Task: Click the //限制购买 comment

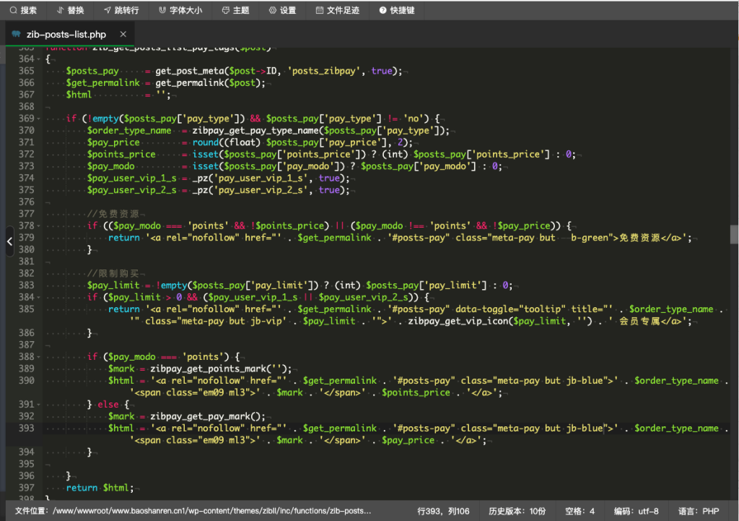Action: [x=113, y=273]
